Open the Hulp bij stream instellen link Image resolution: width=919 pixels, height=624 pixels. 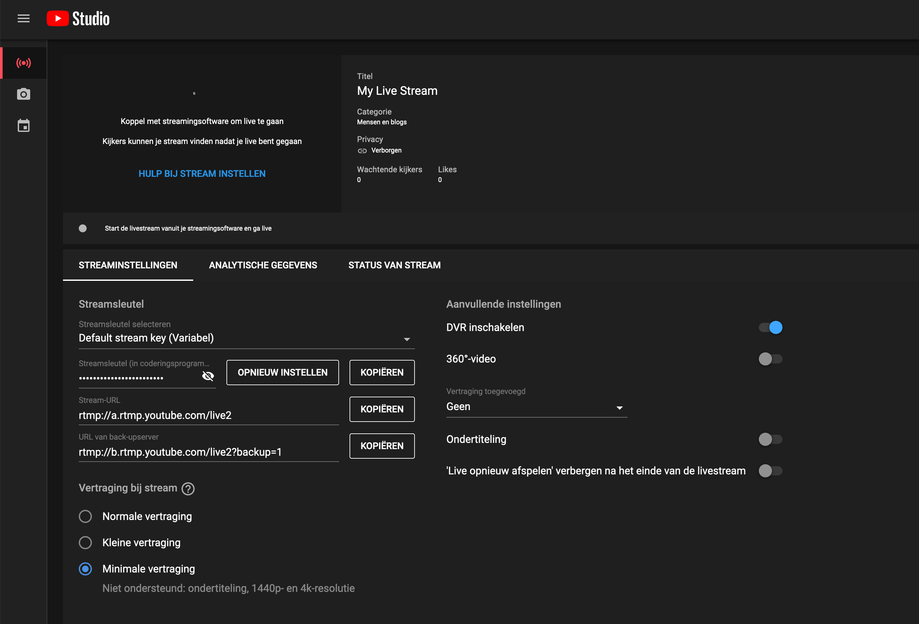click(202, 174)
